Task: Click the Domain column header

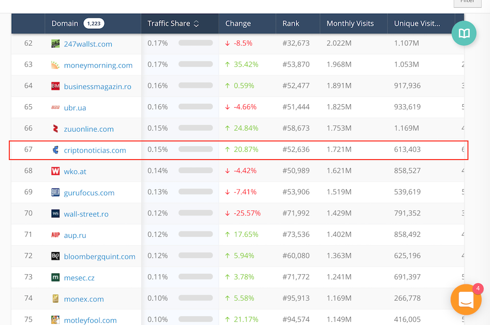Action: point(93,23)
